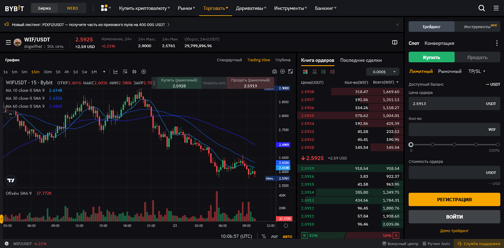Screen dimensions: 504x248
Task: Show combined order book view icon
Action: pyautogui.click(x=305, y=72)
